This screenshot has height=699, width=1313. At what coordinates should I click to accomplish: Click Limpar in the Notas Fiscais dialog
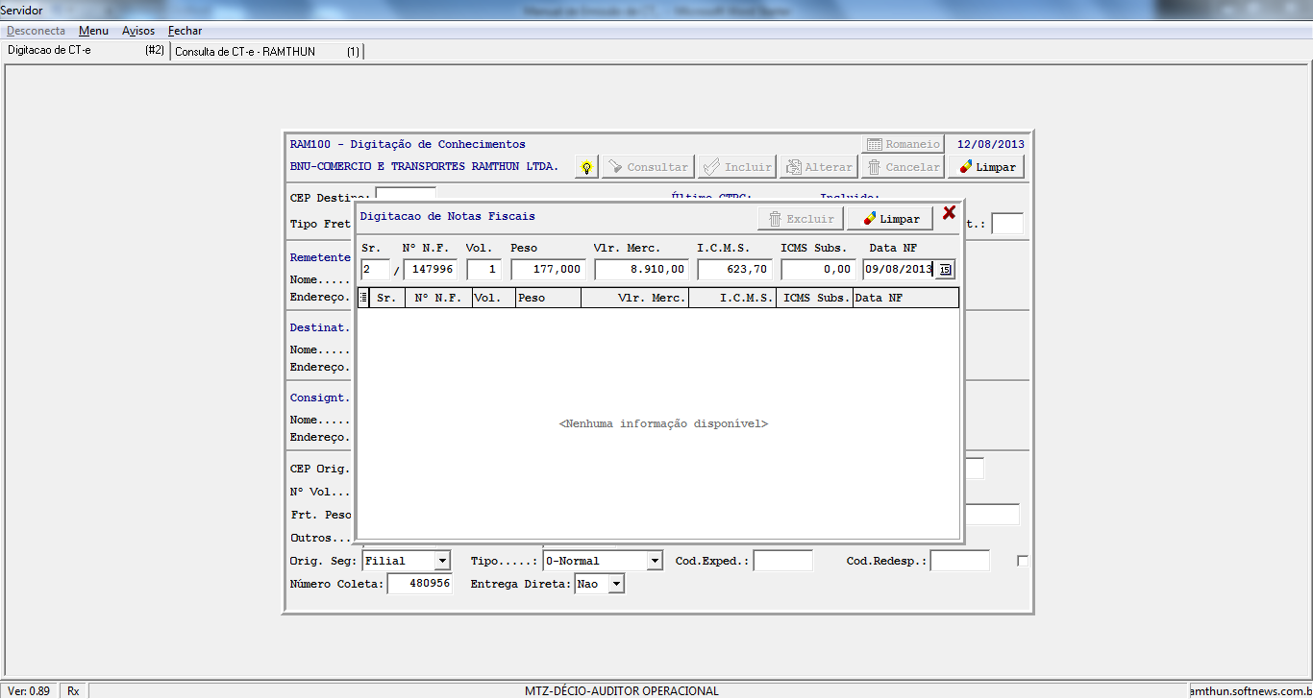[x=890, y=219]
